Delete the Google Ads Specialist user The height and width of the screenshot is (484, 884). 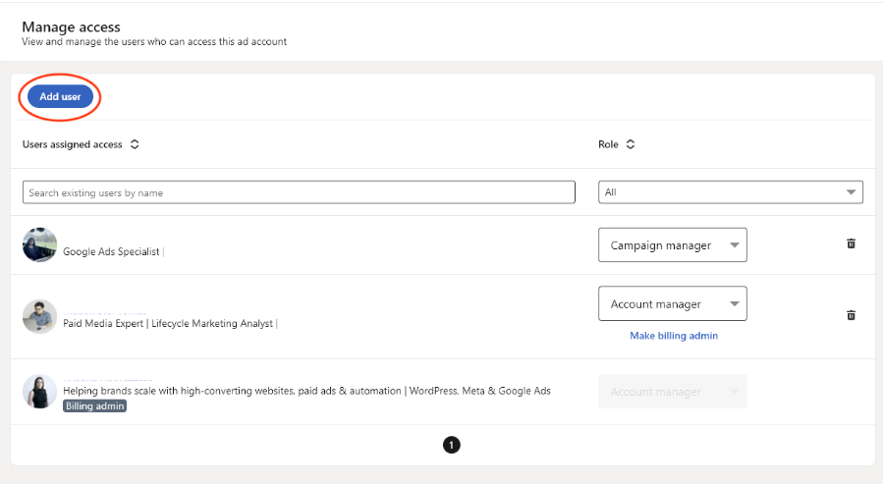[851, 243]
